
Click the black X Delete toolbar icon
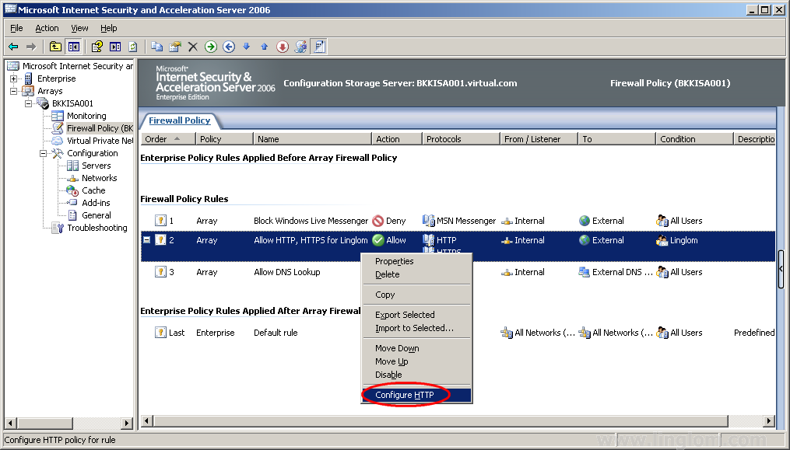(x=192, y=47)
